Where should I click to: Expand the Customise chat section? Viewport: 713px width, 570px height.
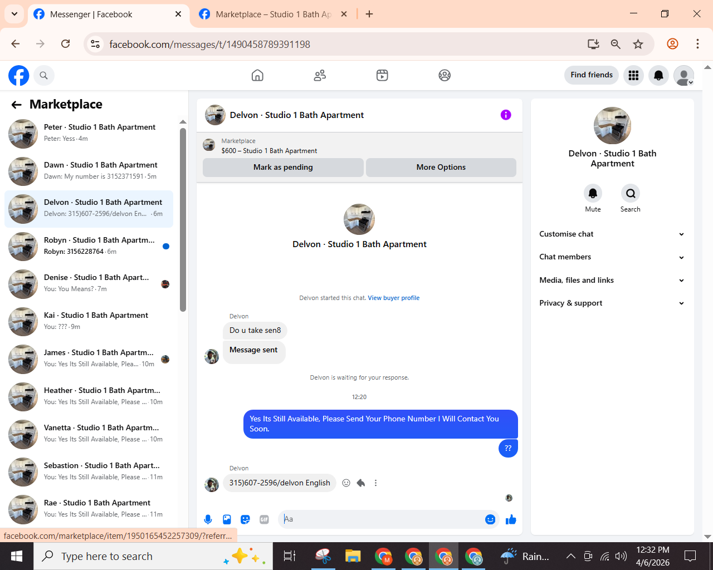point(612,234)
